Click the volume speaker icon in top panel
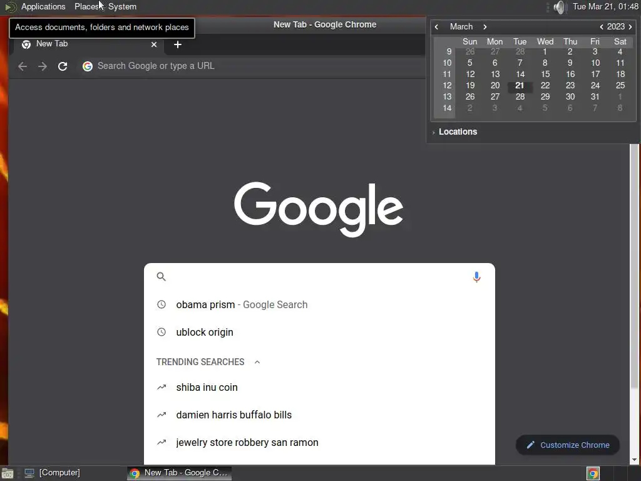 click(559, 7)
